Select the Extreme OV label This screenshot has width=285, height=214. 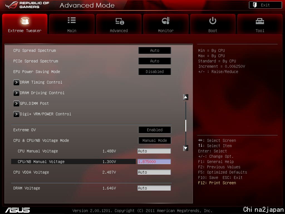tap(24, 130)
